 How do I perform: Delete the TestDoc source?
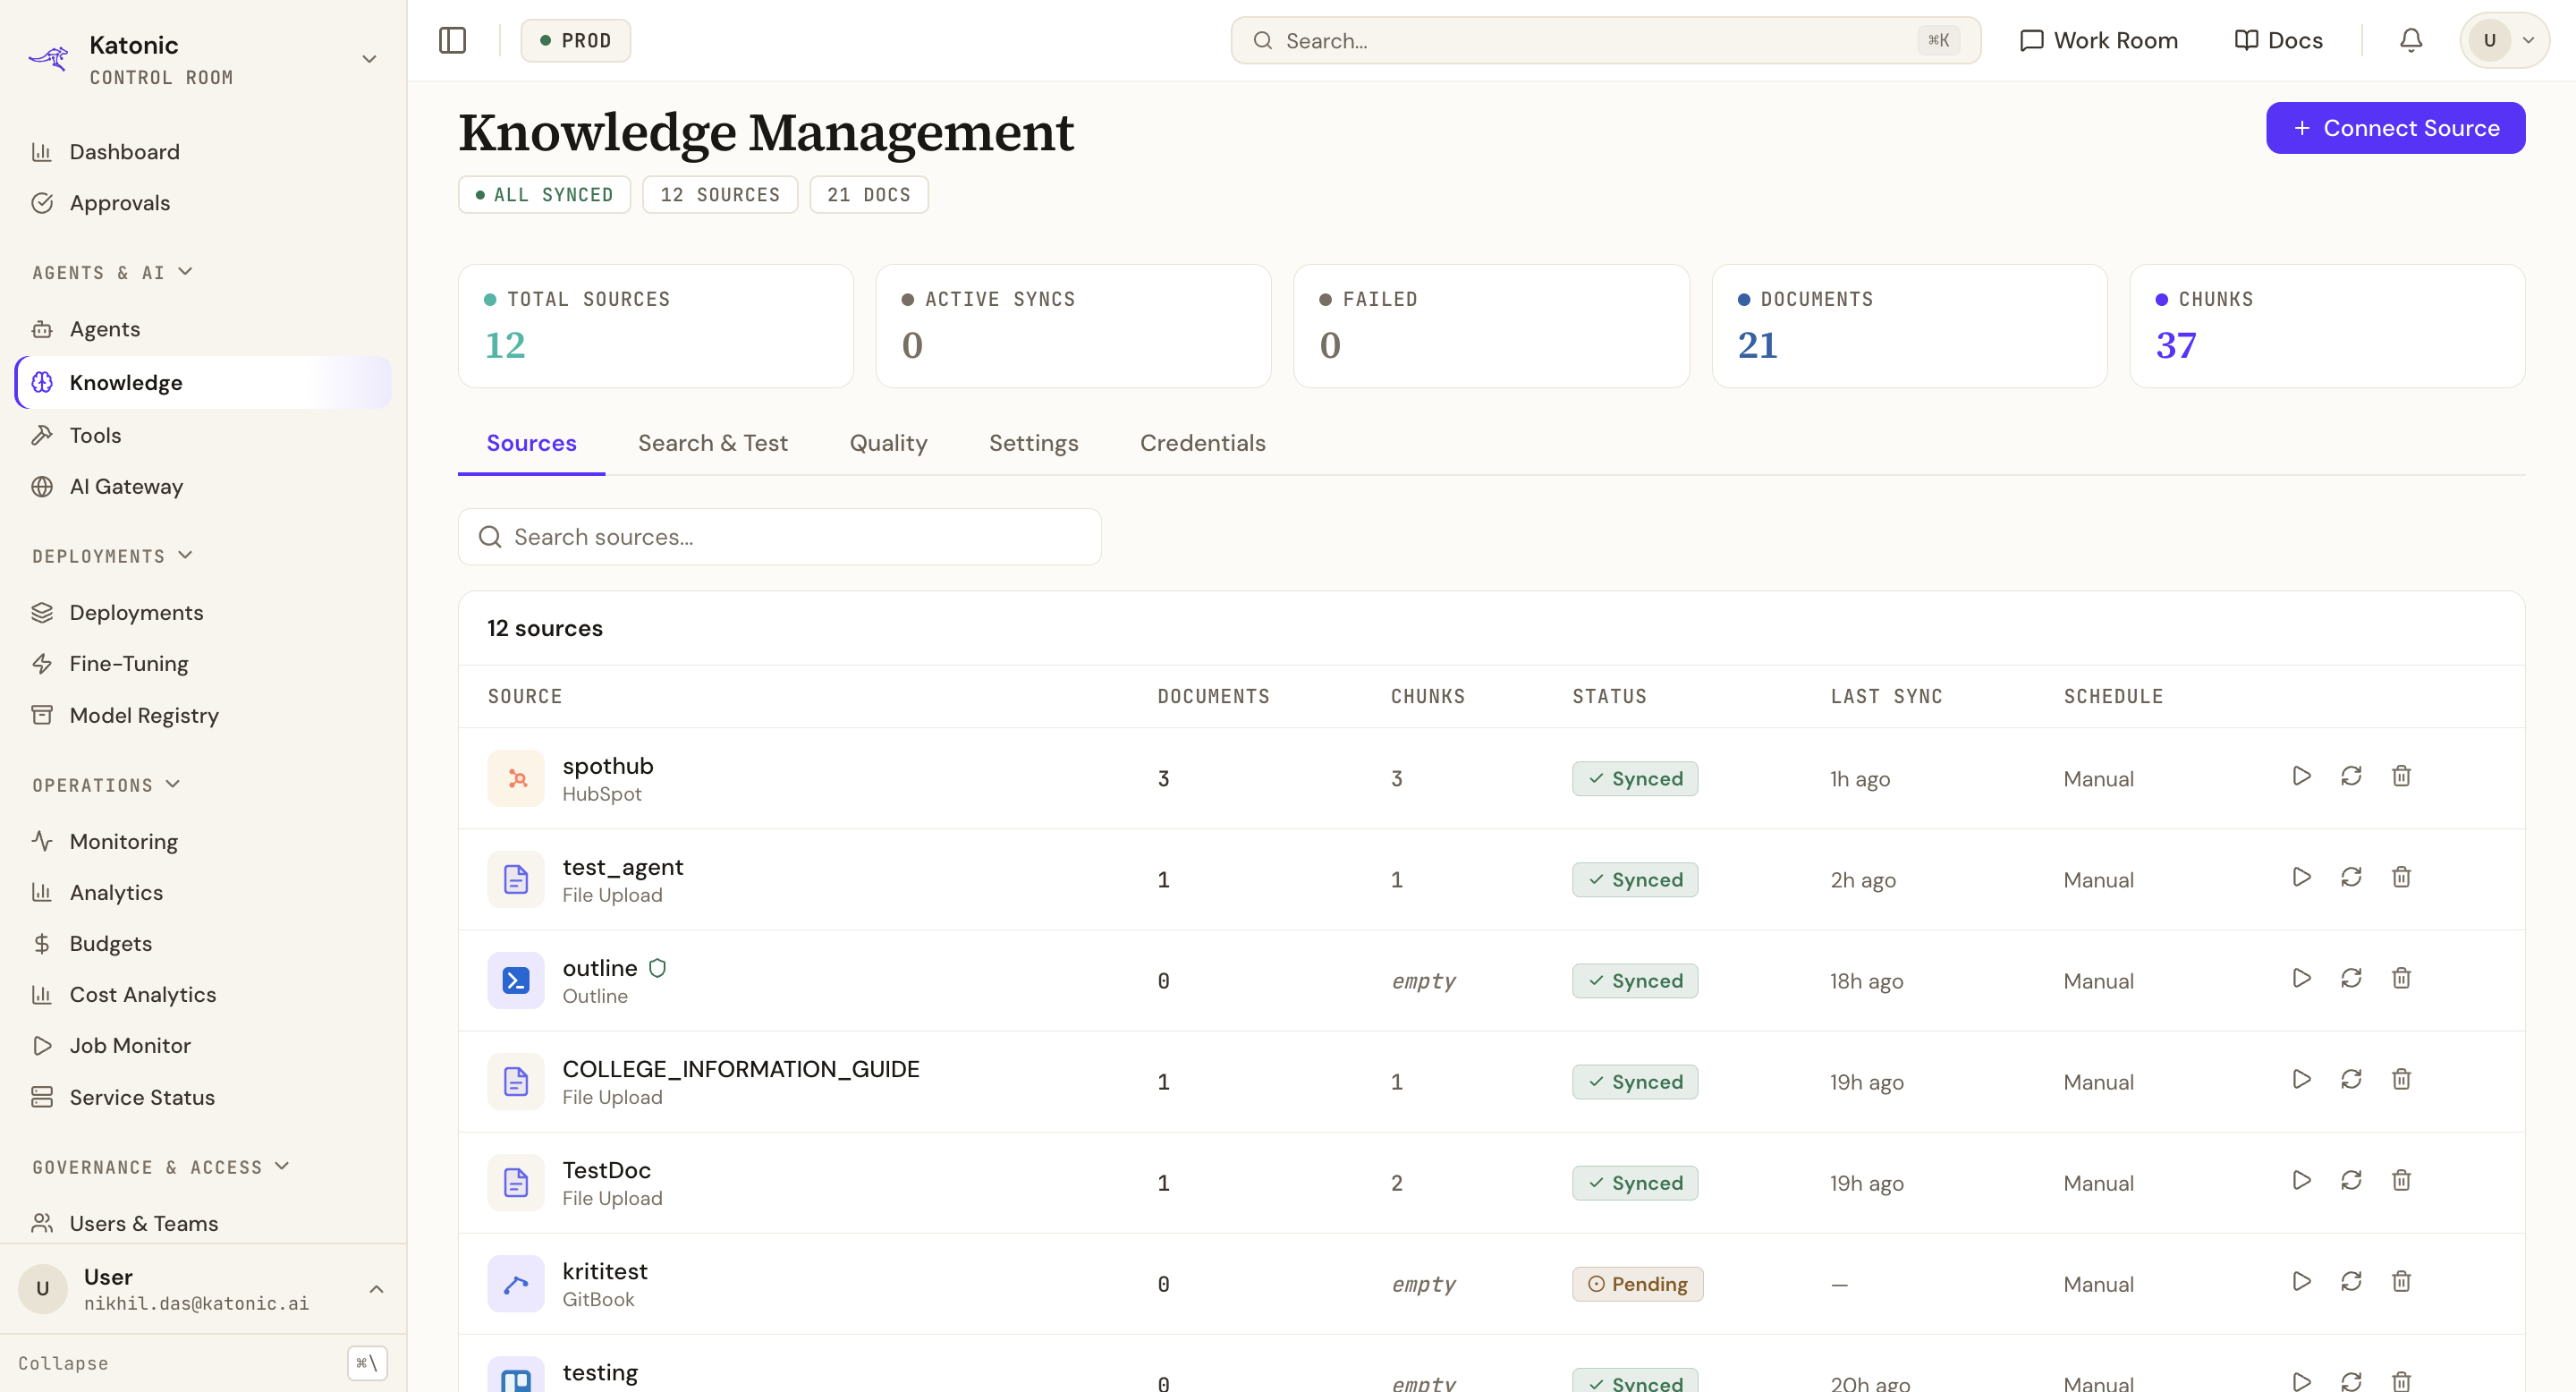(2401, 1180)
